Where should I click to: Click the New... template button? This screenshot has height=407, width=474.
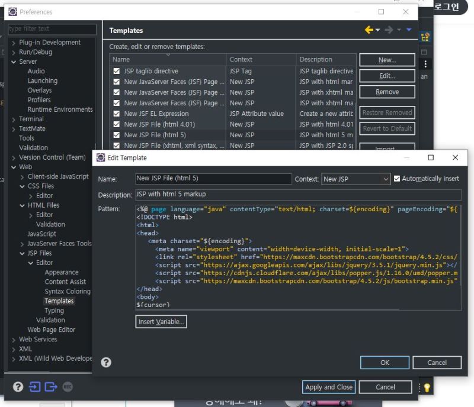tap(387, 60)
